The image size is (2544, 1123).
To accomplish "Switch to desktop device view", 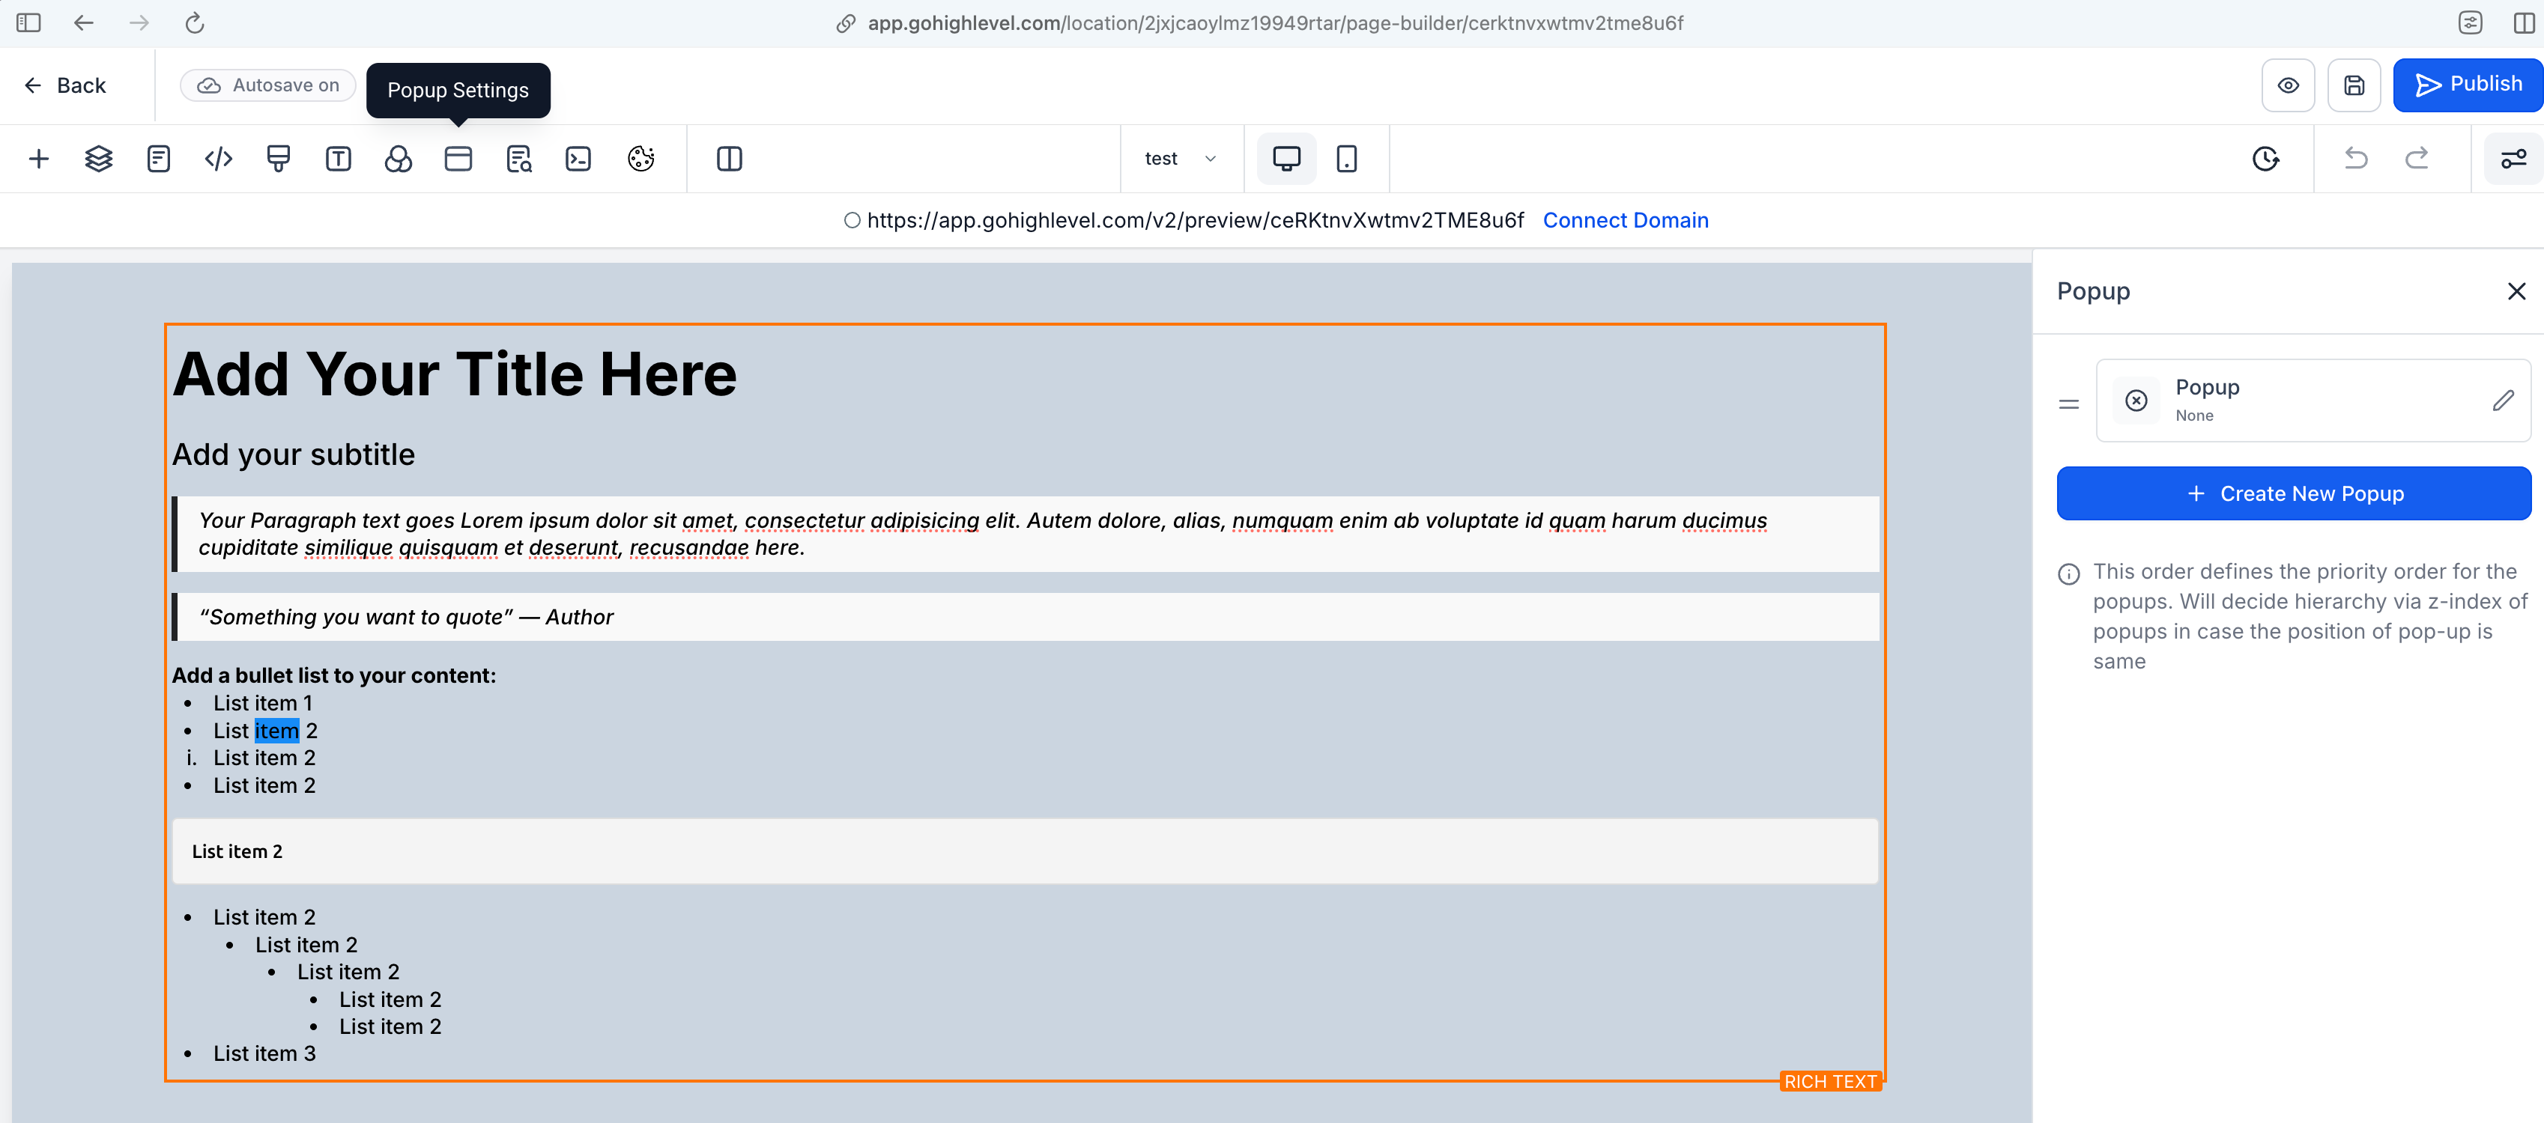I will [1285, 159].
